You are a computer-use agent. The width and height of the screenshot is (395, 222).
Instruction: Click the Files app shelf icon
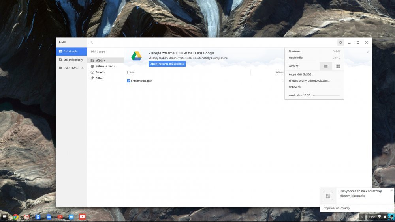tap(71, 217)
